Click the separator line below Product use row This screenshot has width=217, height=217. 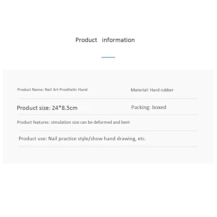click(108, 147)
